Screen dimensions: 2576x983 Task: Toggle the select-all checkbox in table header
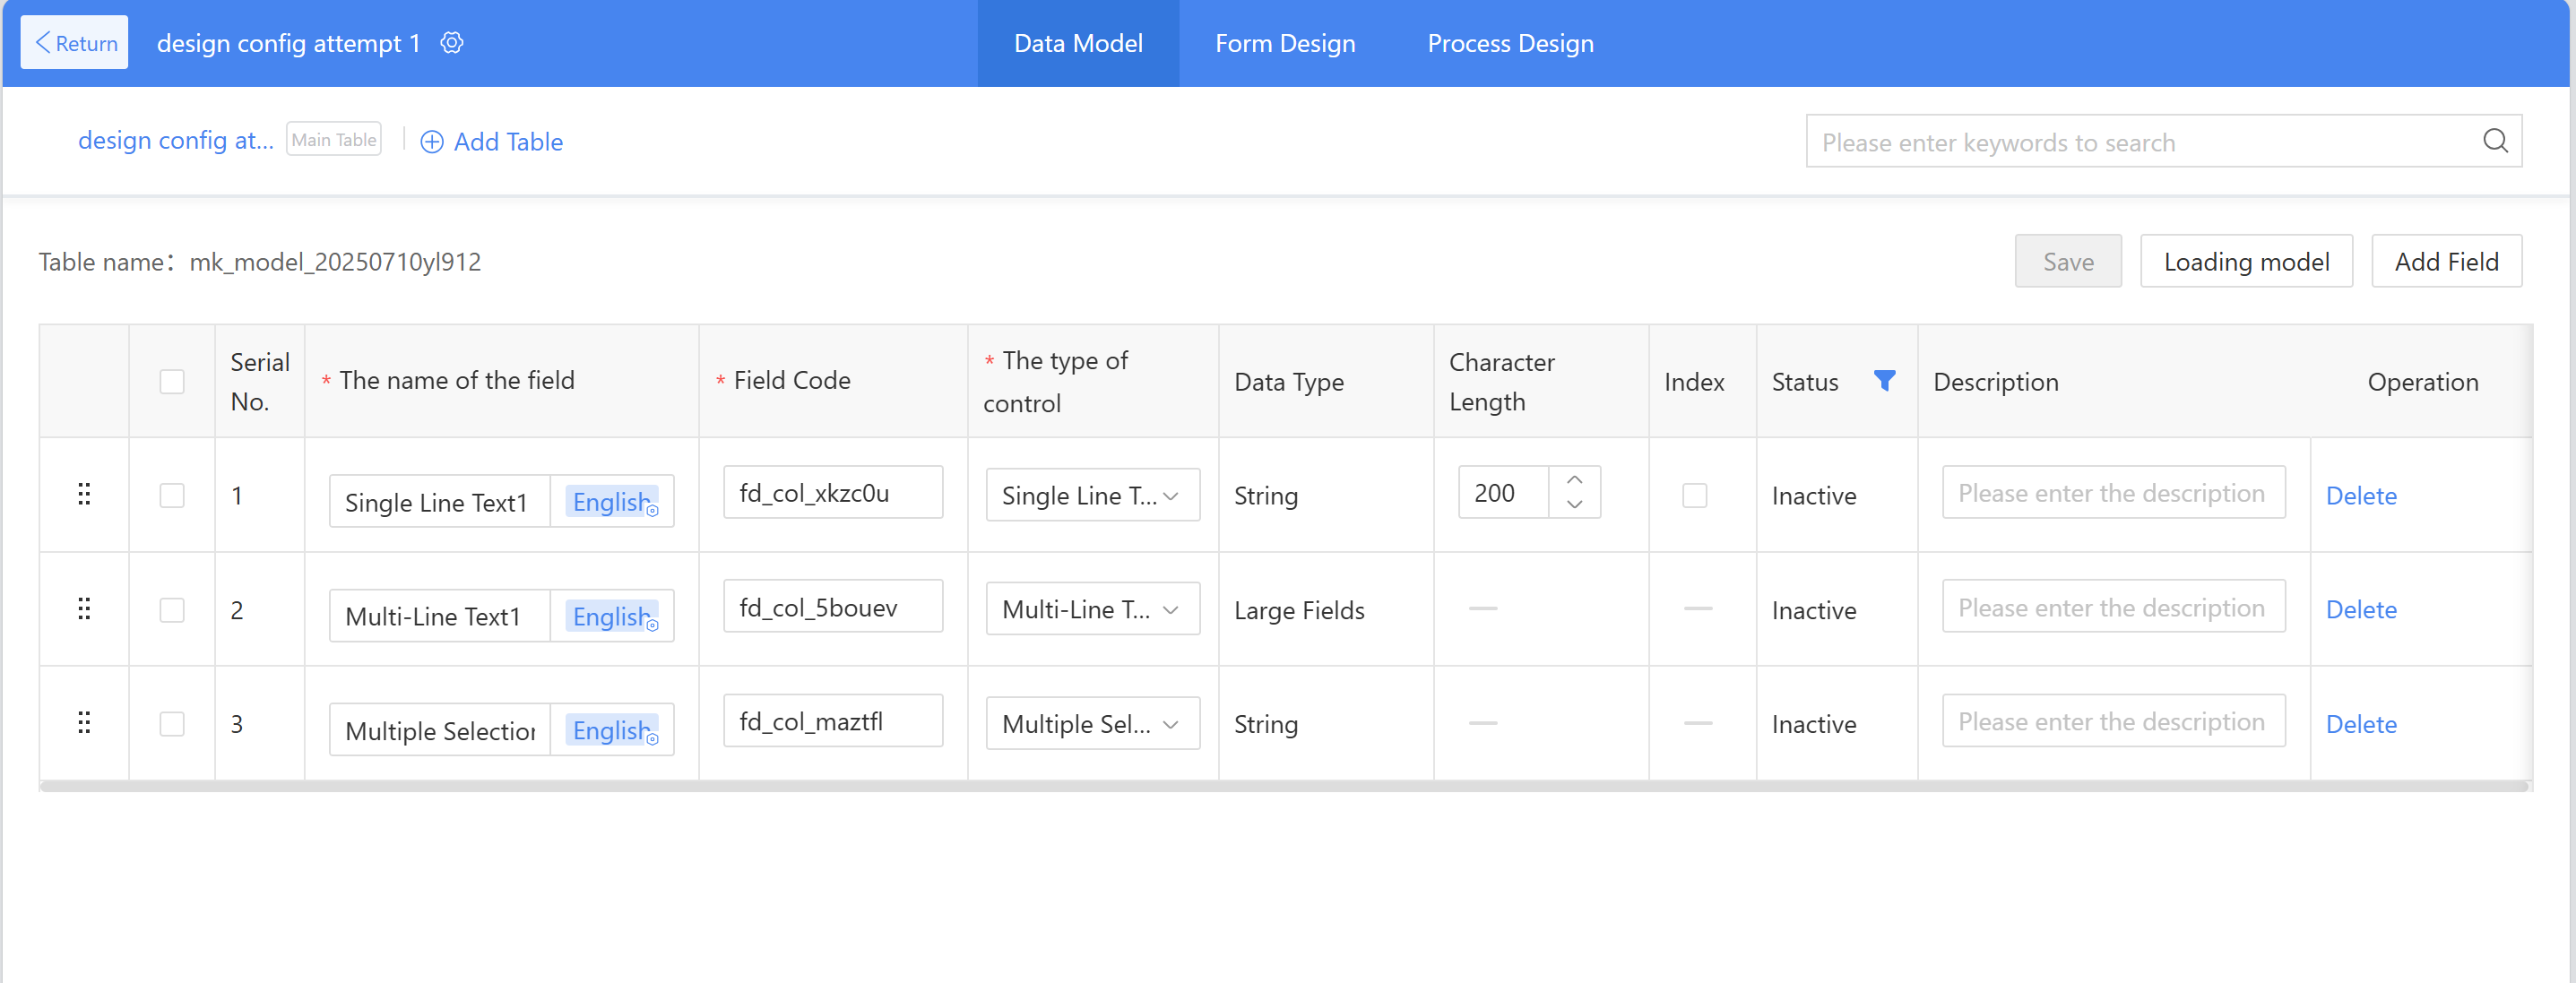tap(172, 381)
